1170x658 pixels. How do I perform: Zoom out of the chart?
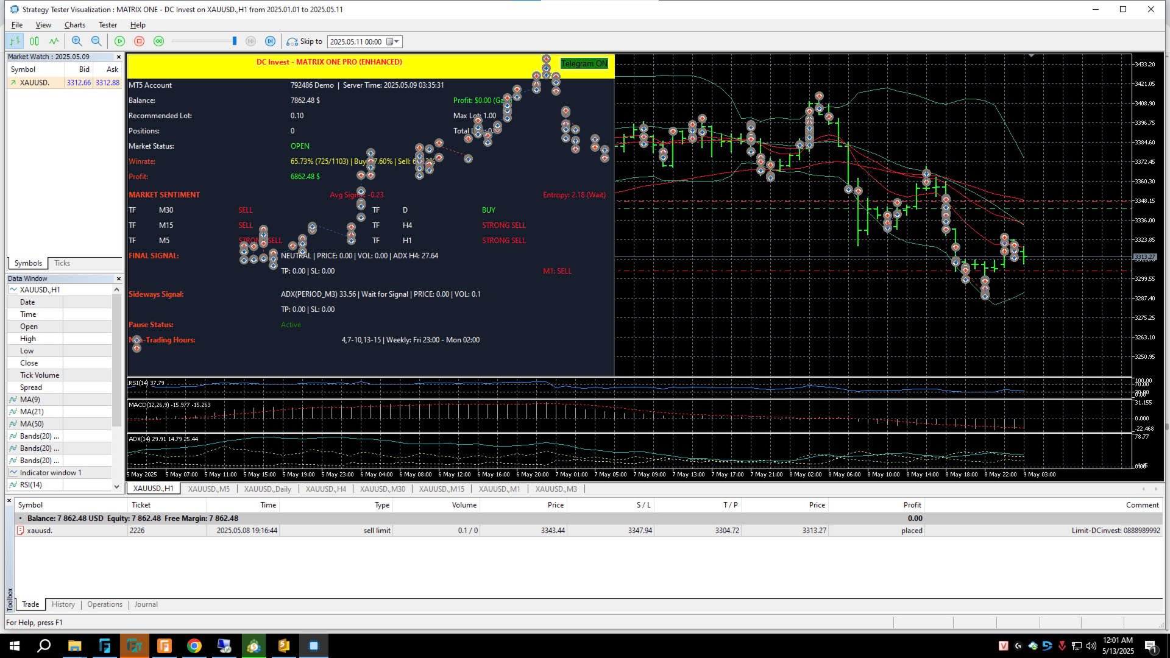pos(96,41)
